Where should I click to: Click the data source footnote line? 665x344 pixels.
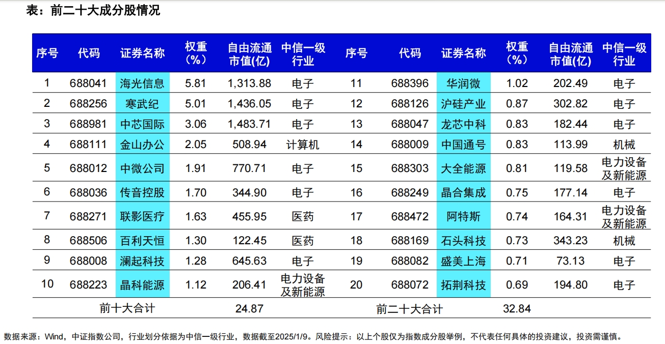(313, 336)
